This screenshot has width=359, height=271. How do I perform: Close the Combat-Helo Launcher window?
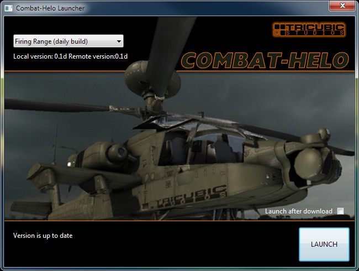tap(342, 6)
